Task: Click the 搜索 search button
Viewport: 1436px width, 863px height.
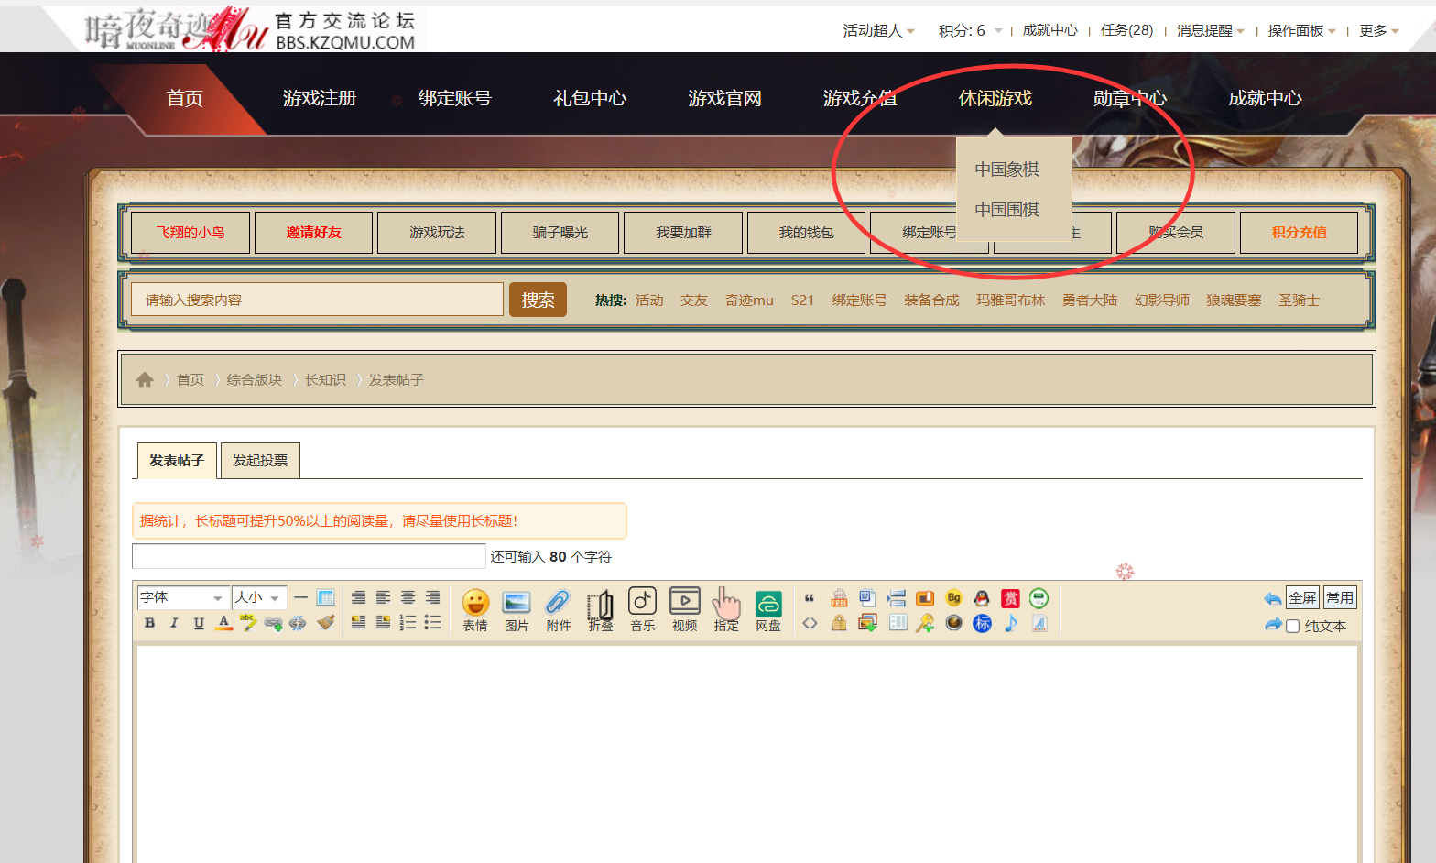Action: [538, 300]
